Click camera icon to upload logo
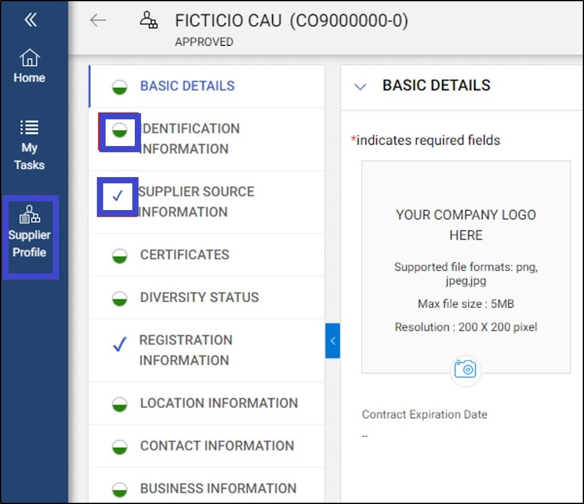584x504 pixels. click(x=465, y=370)
